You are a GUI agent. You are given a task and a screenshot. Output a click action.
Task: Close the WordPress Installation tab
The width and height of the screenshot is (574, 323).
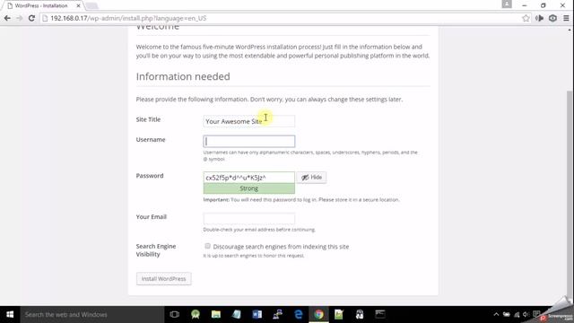(x=78, y=6)
